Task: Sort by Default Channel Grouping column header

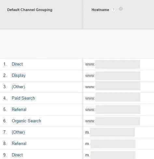Action: click(30, 10)
